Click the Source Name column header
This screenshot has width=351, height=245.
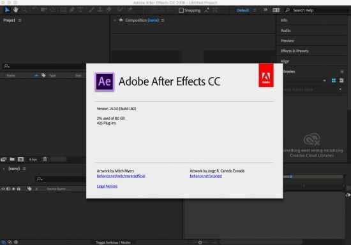[56, 189]
